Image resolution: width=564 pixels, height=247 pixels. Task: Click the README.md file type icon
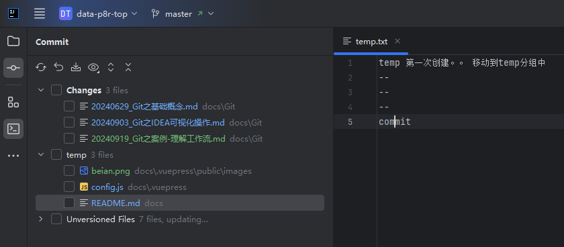(x=84, y=203)
